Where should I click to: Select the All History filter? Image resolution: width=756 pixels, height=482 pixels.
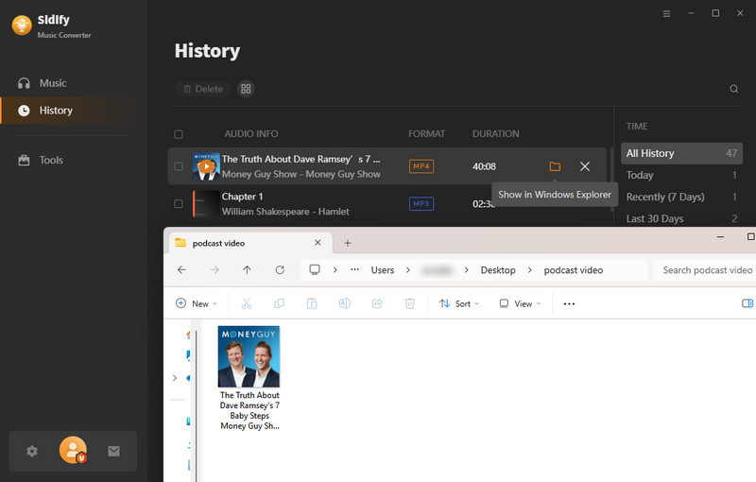pyautogui.click(x=681, y=153)
